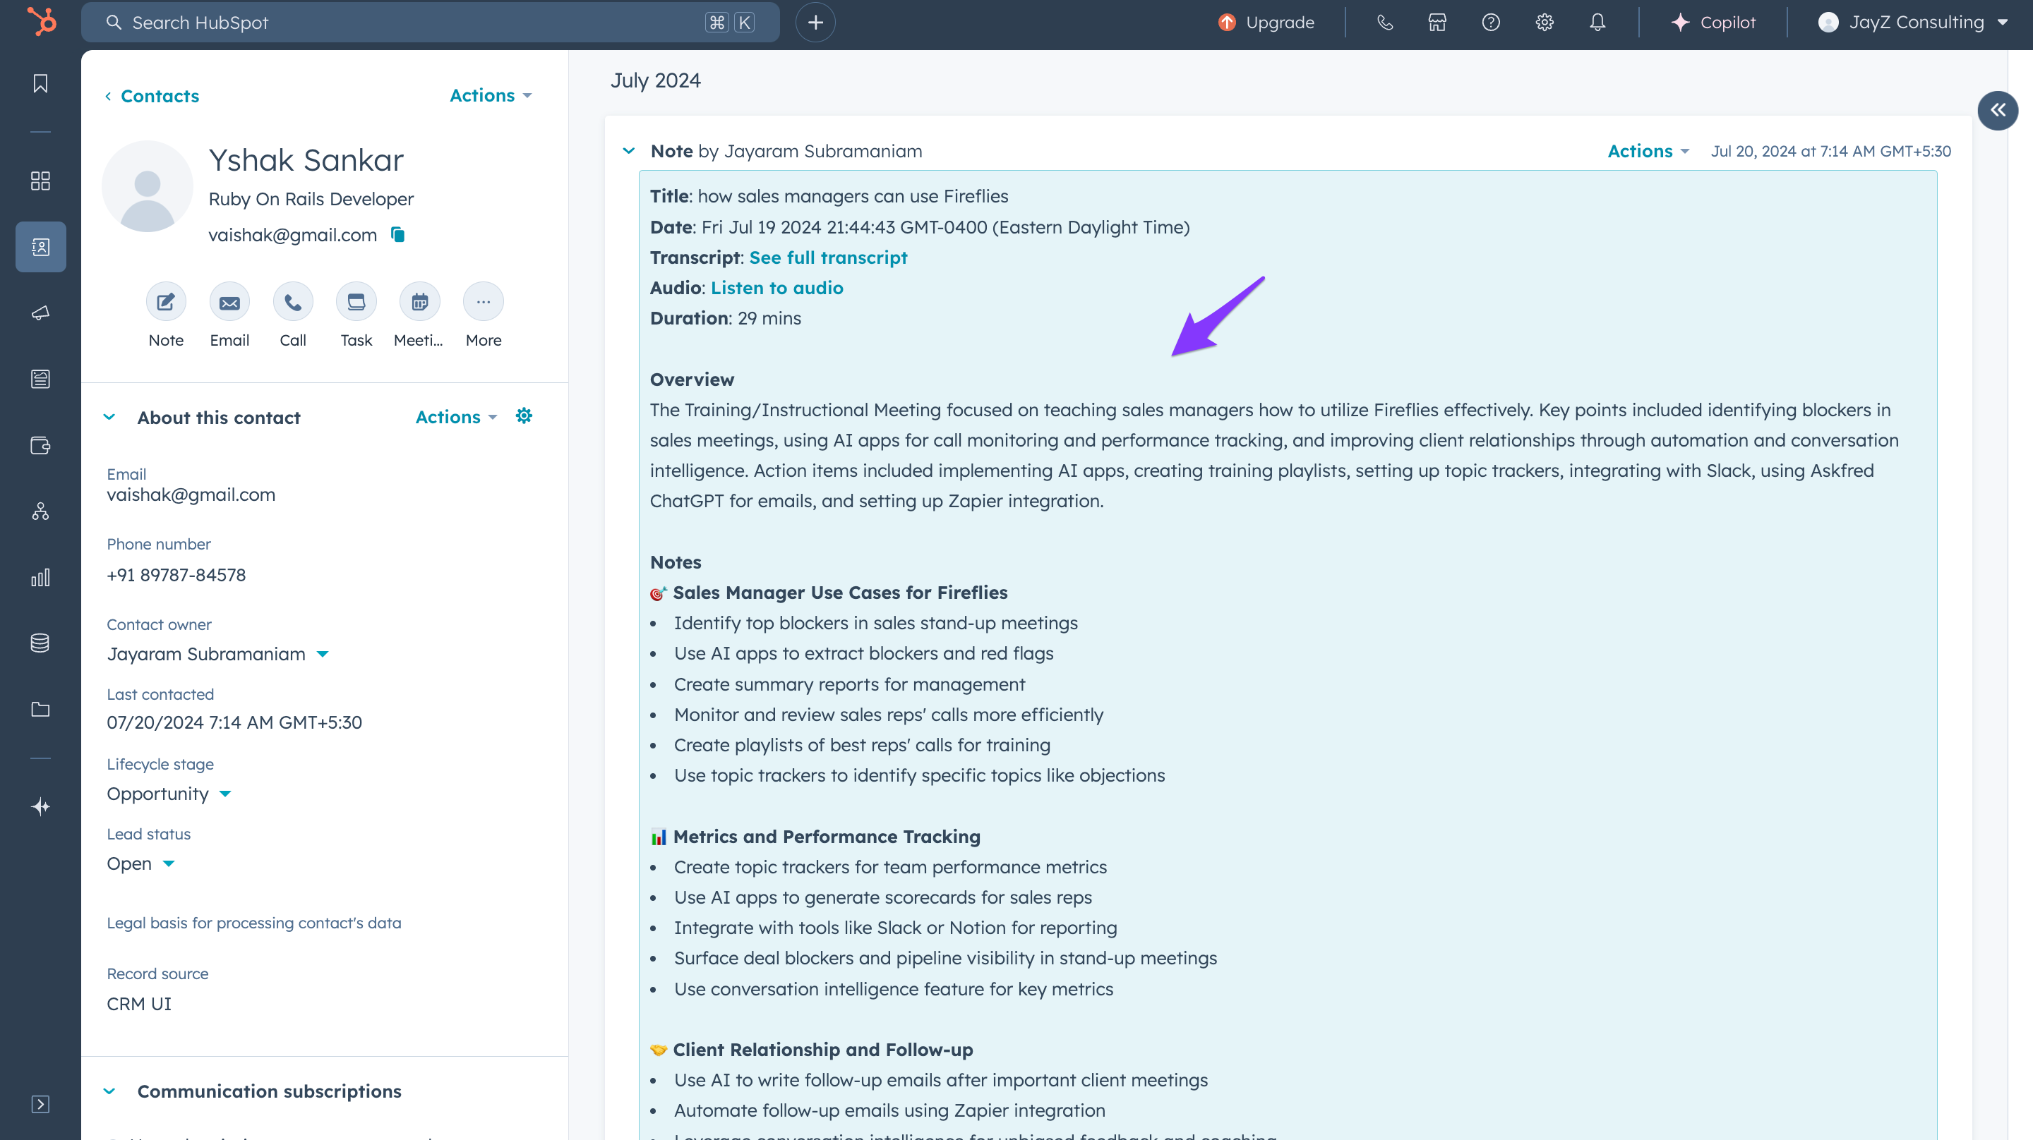The width and height of the screenshot is (2033, 1140).
Task: Click the contact name Yshak Sankar
Action: click(306, 160)
